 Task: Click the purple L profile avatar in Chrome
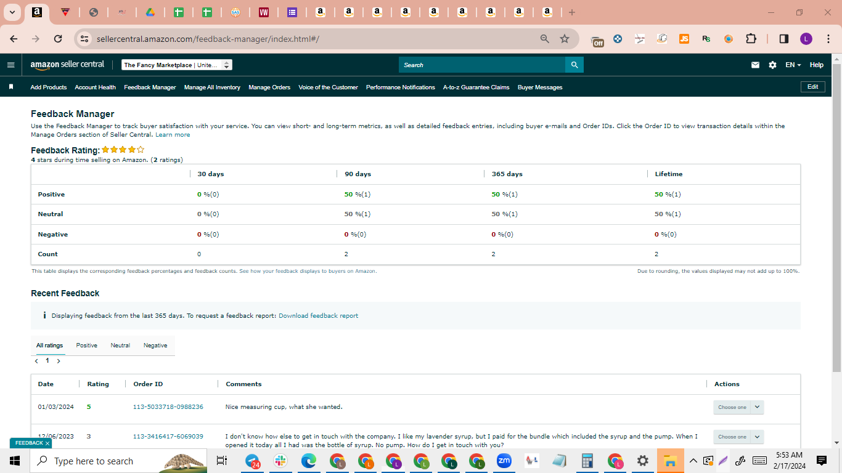coord(806,39)
